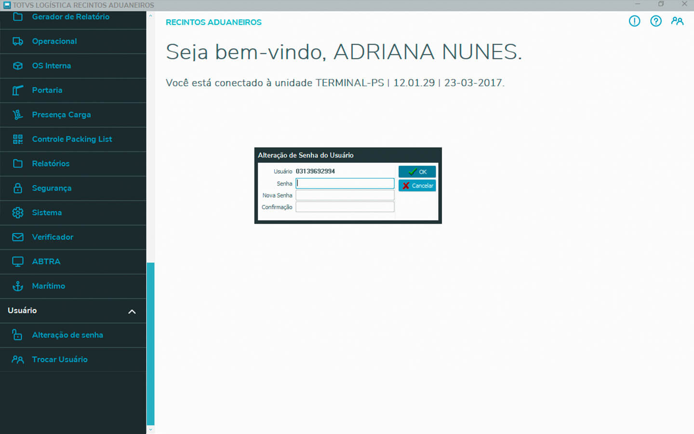Click the Segurança padlock icon
694x434 pixels.
click(18, 188)
